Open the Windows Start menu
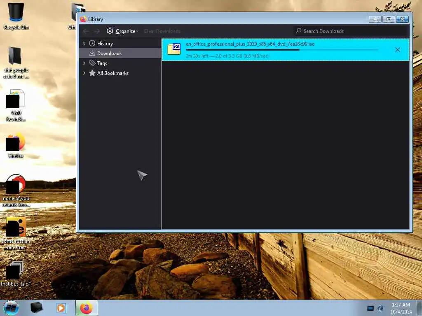 11,308
